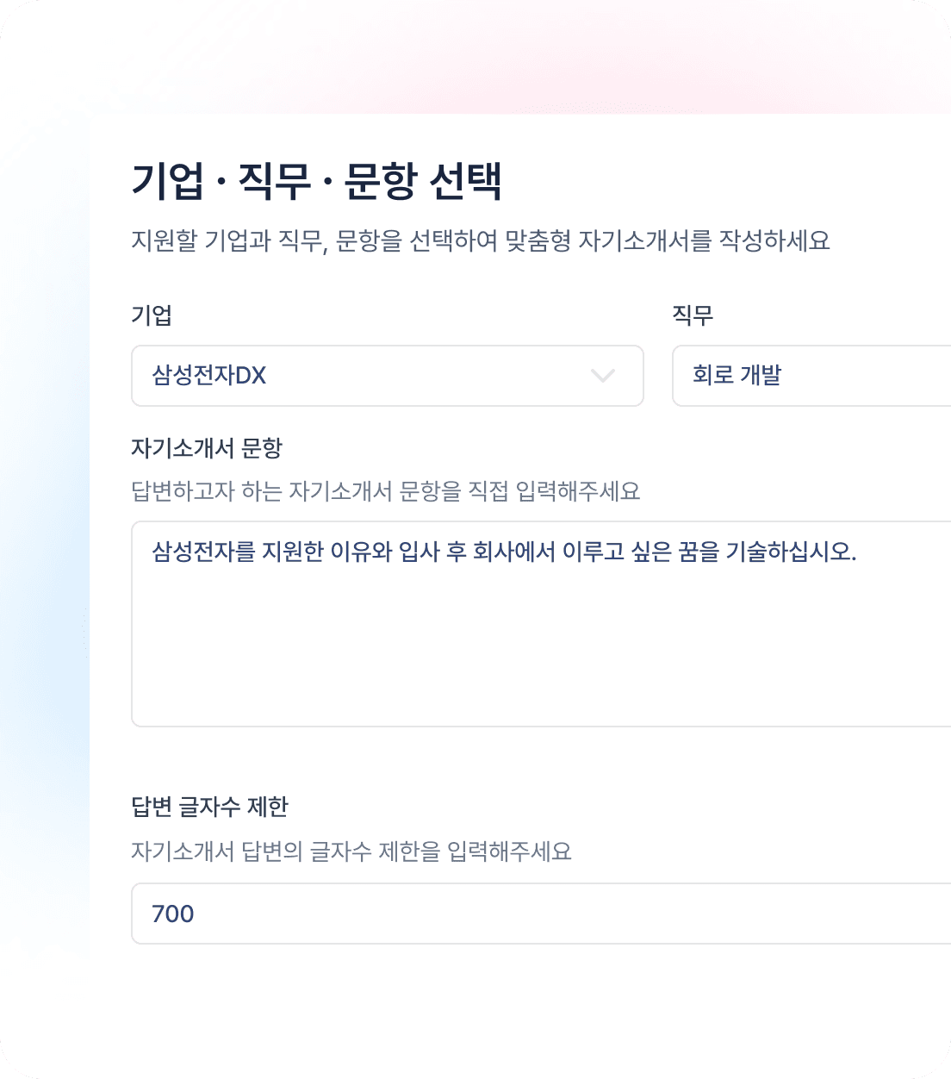Viewport: 951px width, 1079px height.
Task: Click the 회로 개발 text value
Action: [x=737, y=376]
